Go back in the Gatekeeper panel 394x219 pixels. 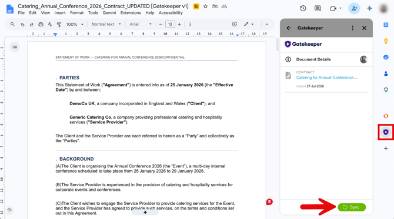click(289, 28)
